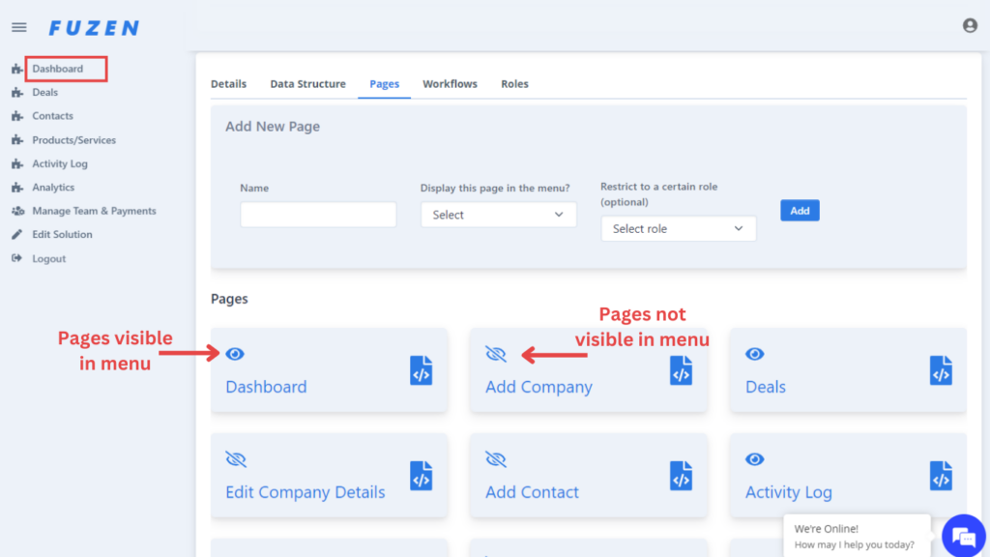
Task: Open the Add Contact page card title
Action: [x=532, y=492]
